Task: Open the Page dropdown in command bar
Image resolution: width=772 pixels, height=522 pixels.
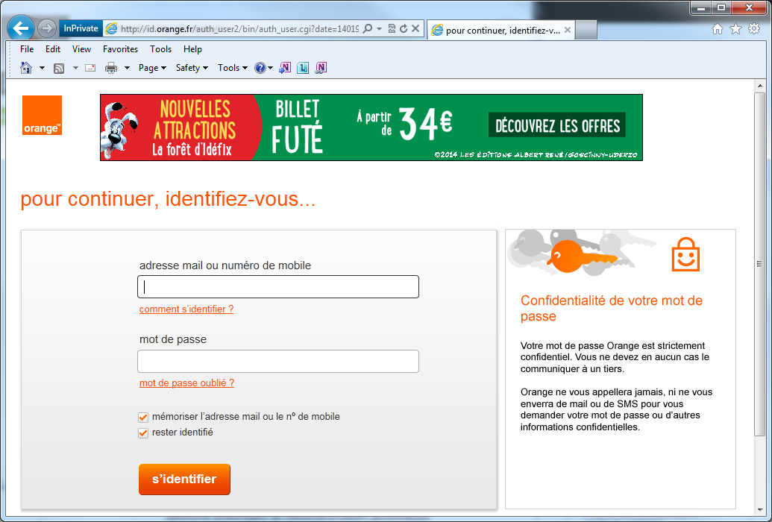Action: (152, 68)
